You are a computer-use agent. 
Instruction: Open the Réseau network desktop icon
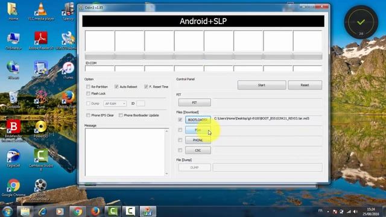point(13,70)
